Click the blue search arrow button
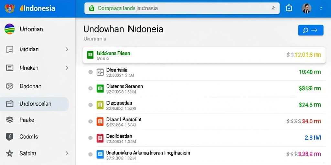 [311, 30]
